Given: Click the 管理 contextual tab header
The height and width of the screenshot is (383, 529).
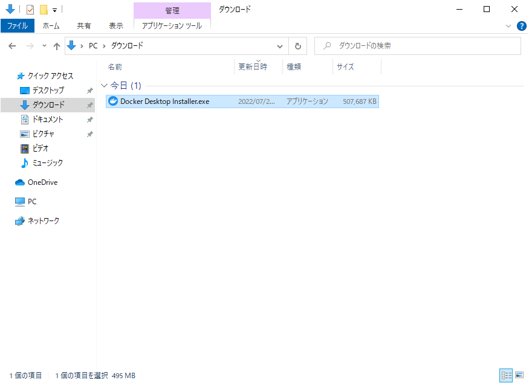Looking at the screenshot, I should pos(172,10).
